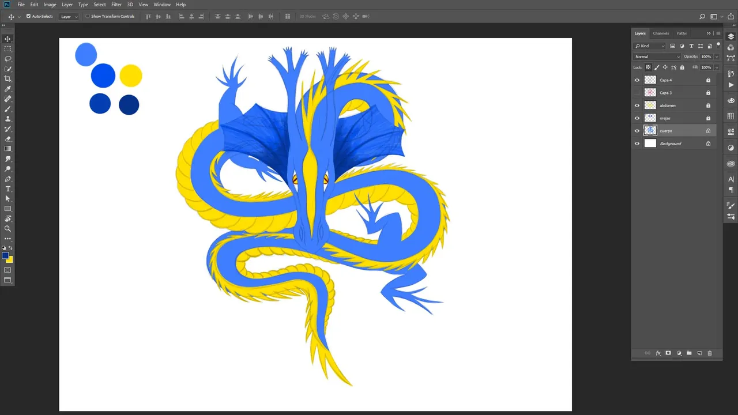Image resolution: width=738 pixels, height=415 pixels.
Task: Open the Window menu
Action: click(162, 5)
